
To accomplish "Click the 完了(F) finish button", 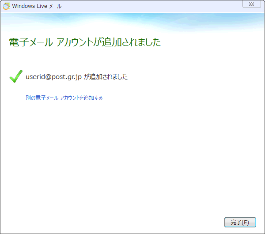I will (x=240, y=223).
